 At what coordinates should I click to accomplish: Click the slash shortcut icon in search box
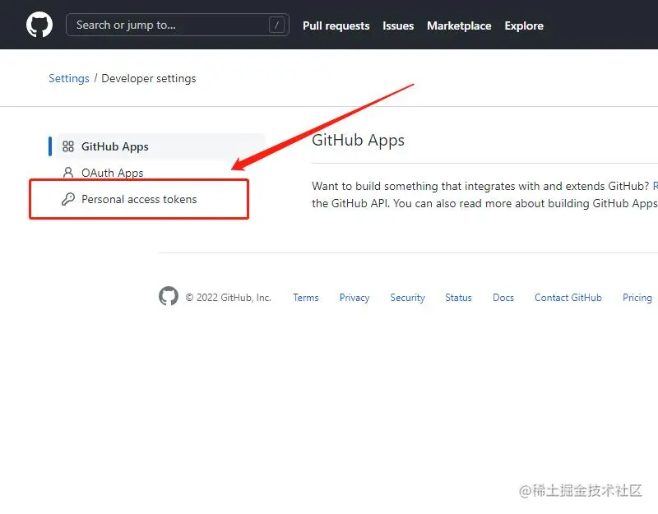pos(276,25)
